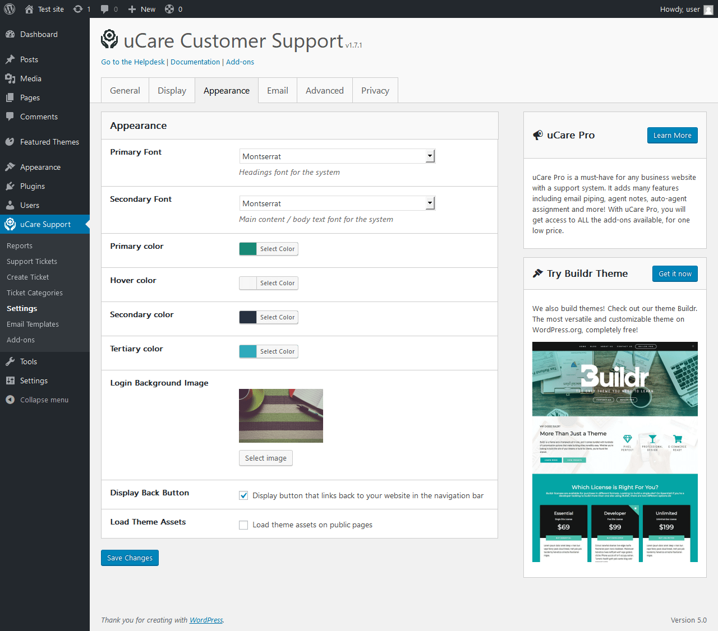Click the megaphone icon beside uCare Pro
Image resolution: width=718 pixels, height=631 pixels.
tap(538, 135)
